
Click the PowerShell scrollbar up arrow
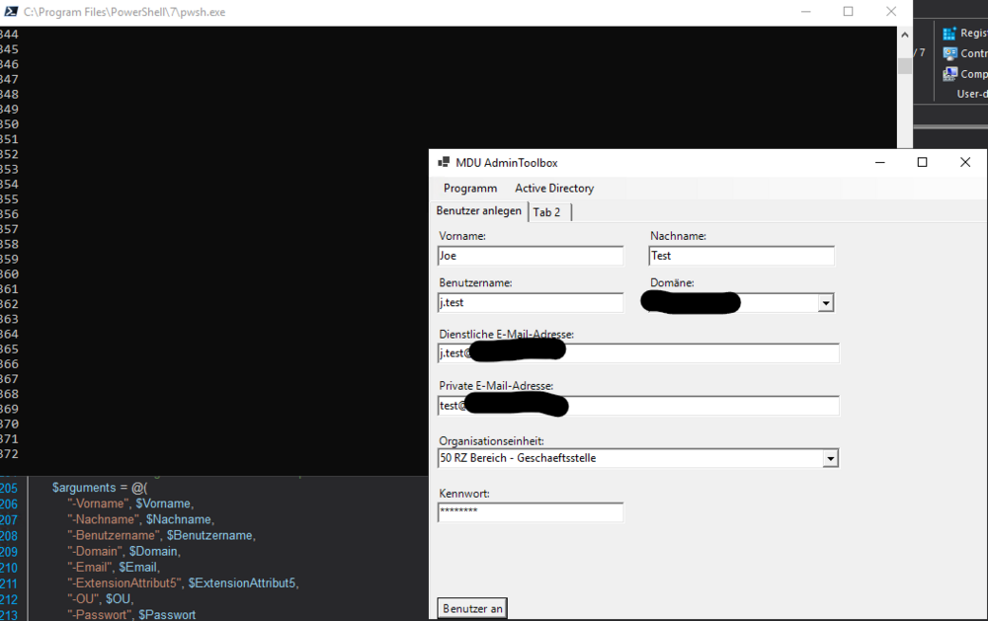904,36
